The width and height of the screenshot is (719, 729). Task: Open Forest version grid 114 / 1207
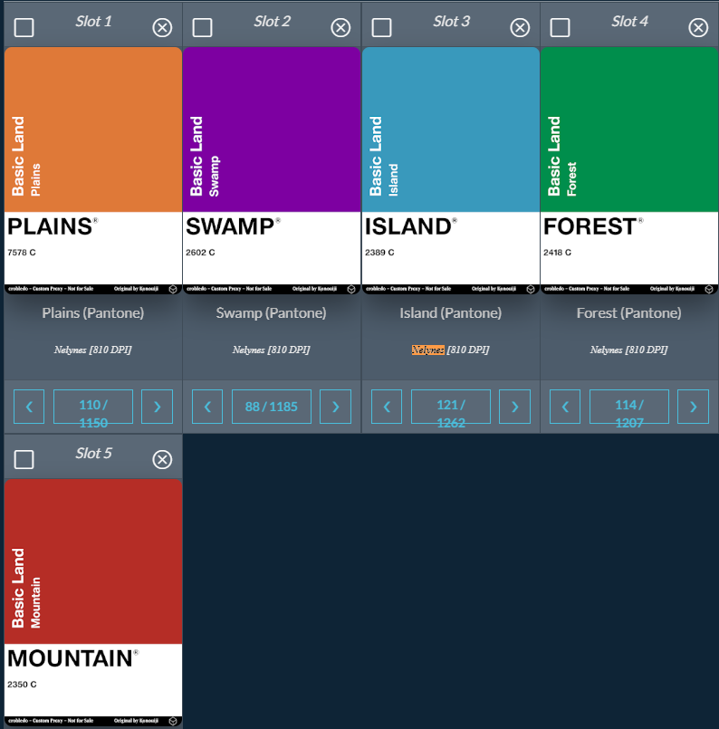click(x=628, y=407)
